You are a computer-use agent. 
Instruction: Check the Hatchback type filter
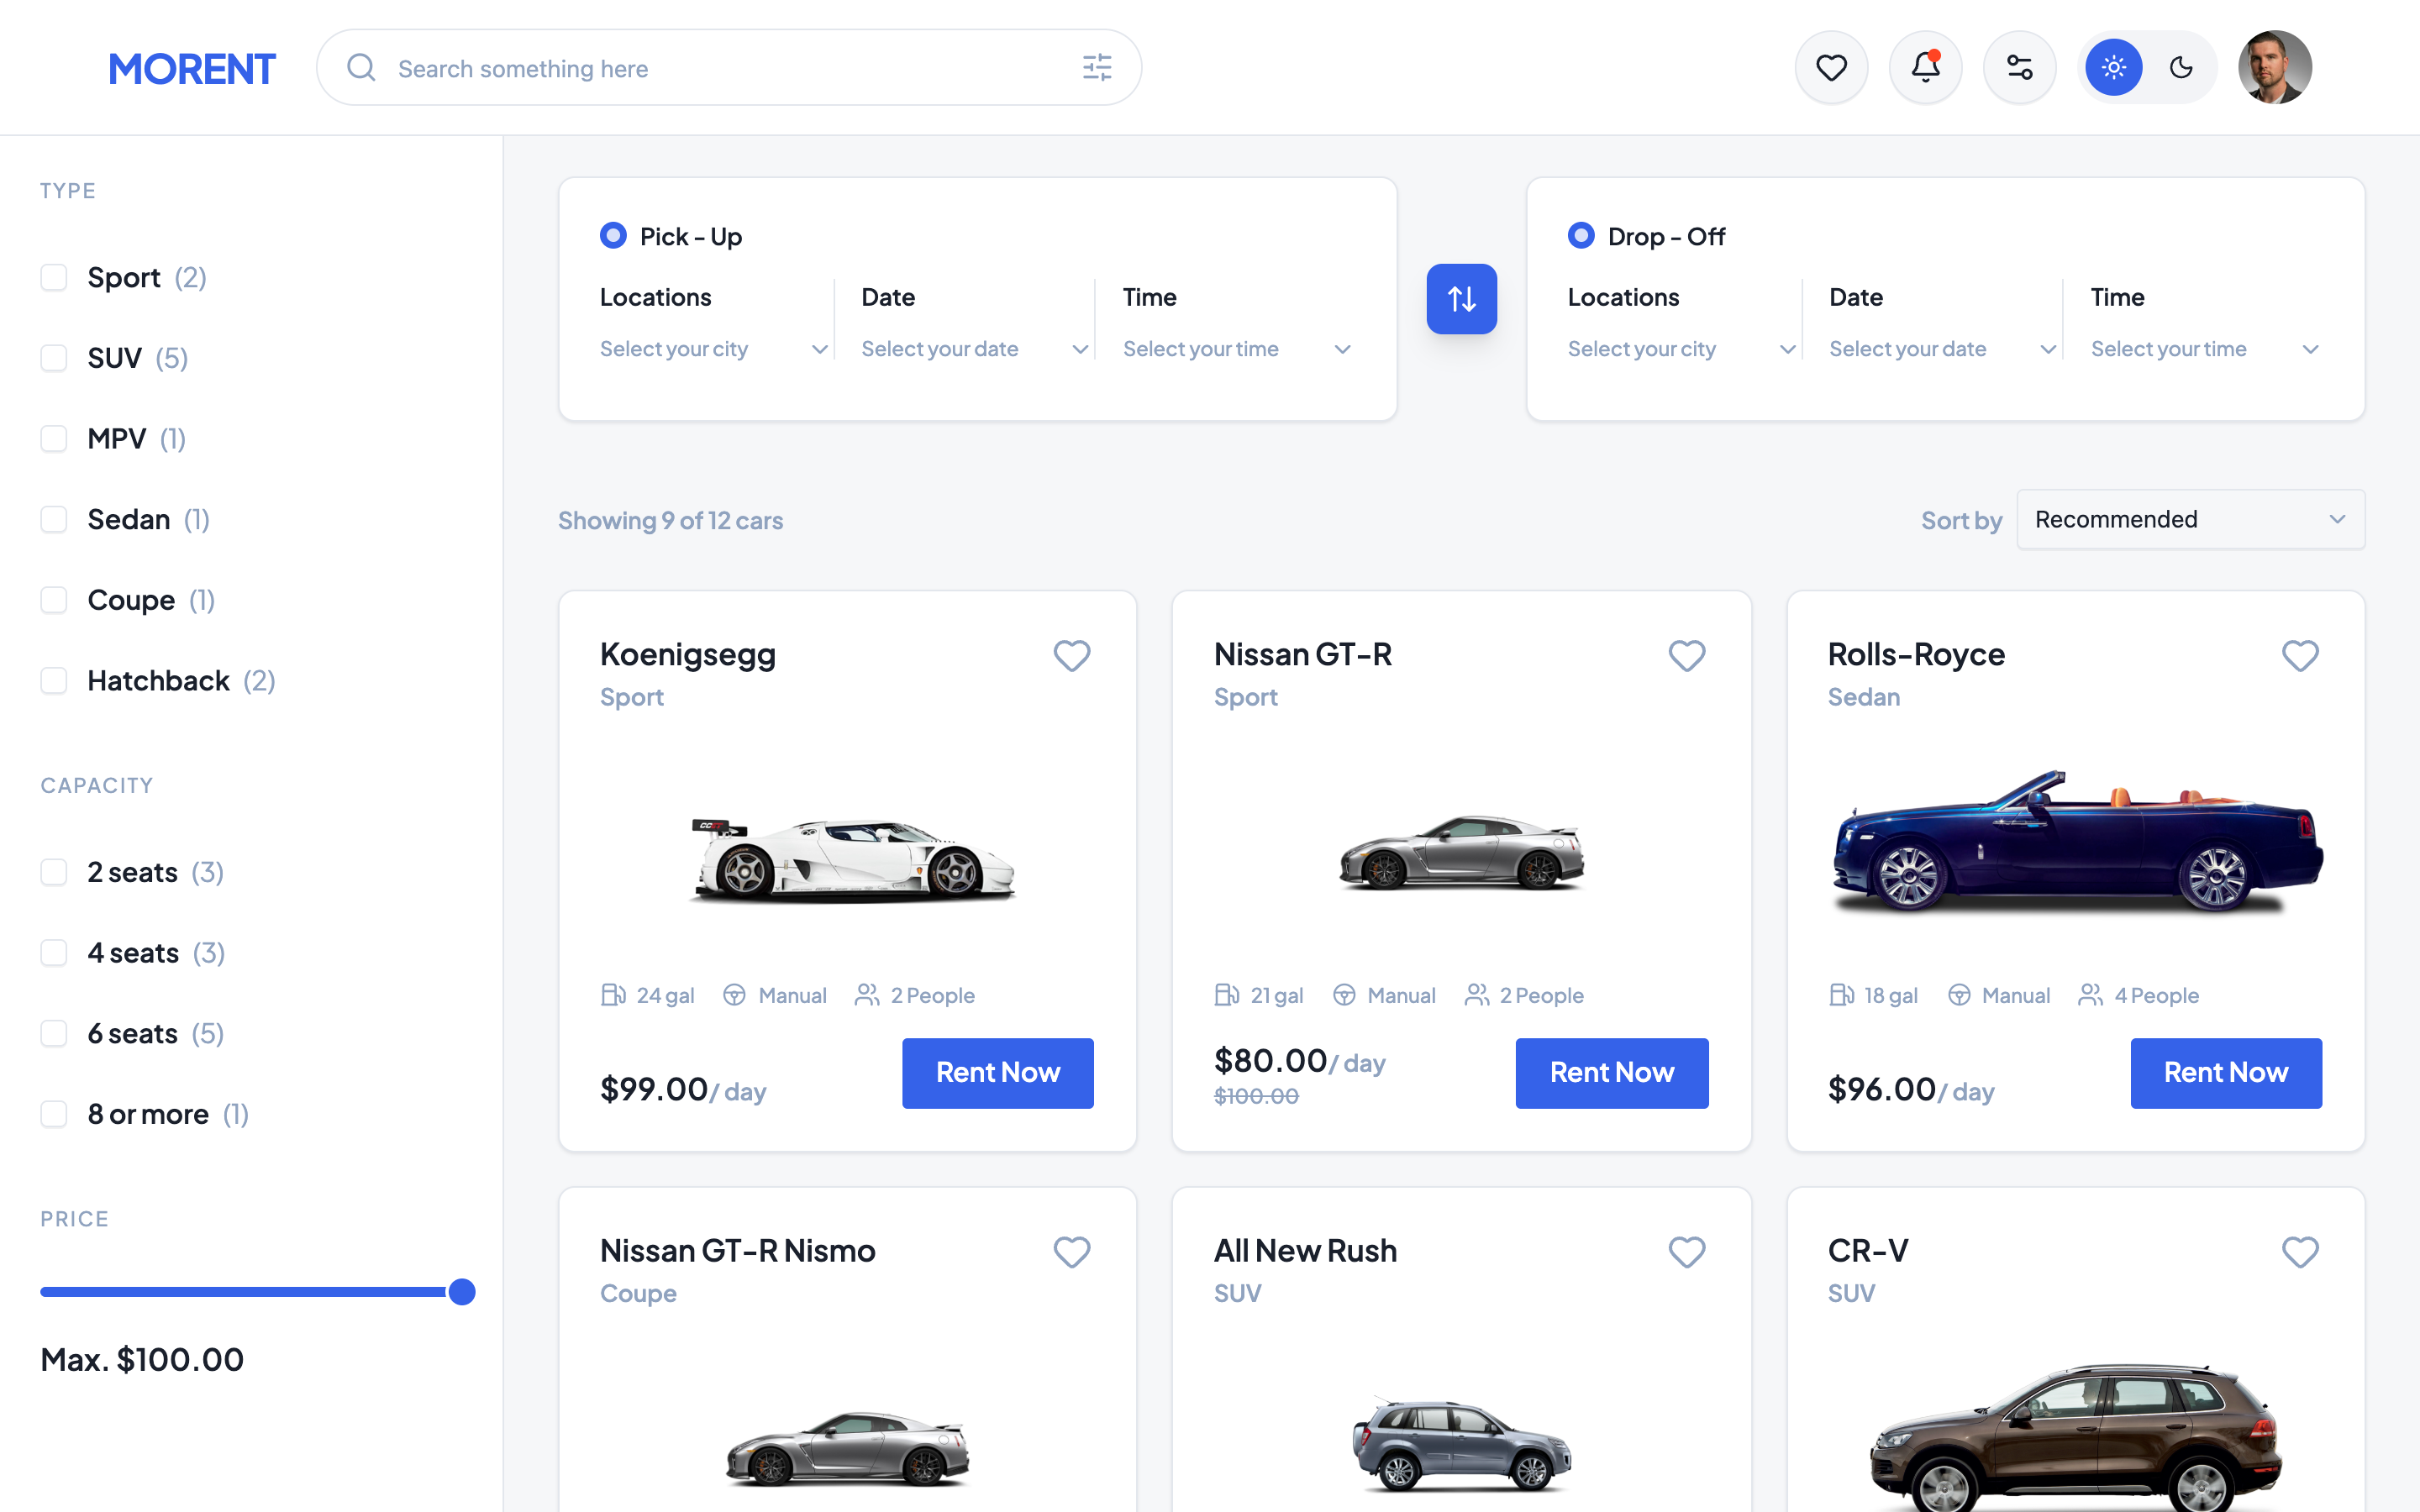tap(54, 681)
